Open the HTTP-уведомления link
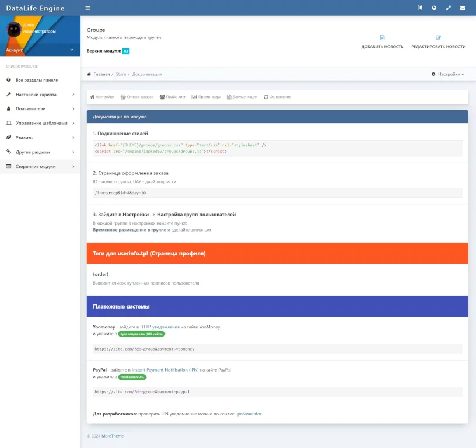Viewport: 476px width, 448px height. coord(160,327)
